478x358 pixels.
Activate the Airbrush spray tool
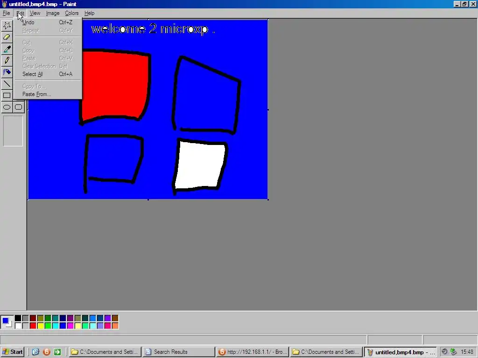click(x=7, y=72)
